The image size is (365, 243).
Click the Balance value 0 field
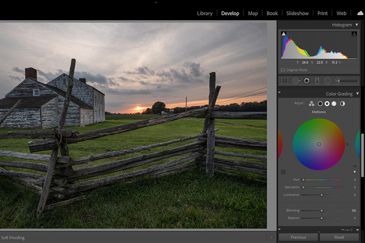click(355, 218)
